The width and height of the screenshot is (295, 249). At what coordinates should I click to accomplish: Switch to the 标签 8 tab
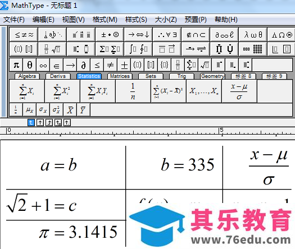[243, 76]
